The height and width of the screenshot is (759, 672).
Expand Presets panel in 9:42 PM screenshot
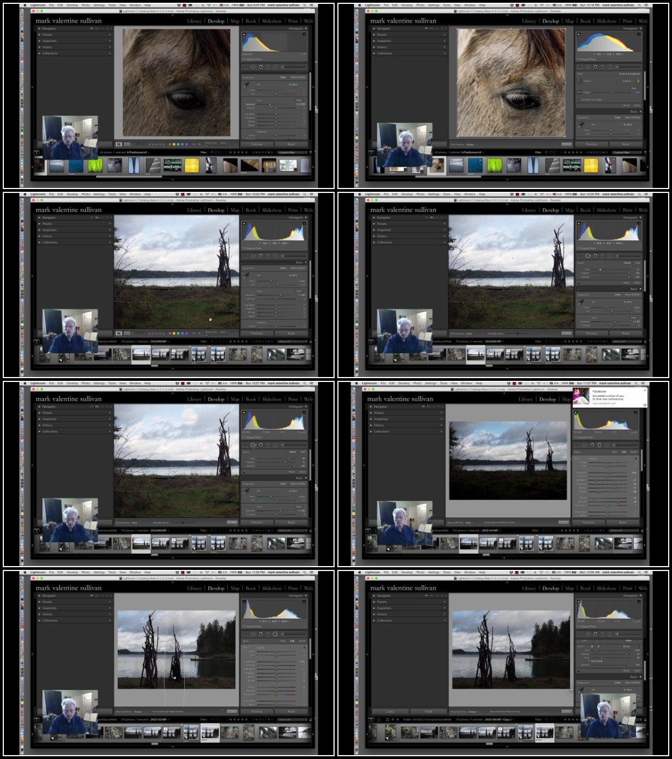[x=39, y=35]
